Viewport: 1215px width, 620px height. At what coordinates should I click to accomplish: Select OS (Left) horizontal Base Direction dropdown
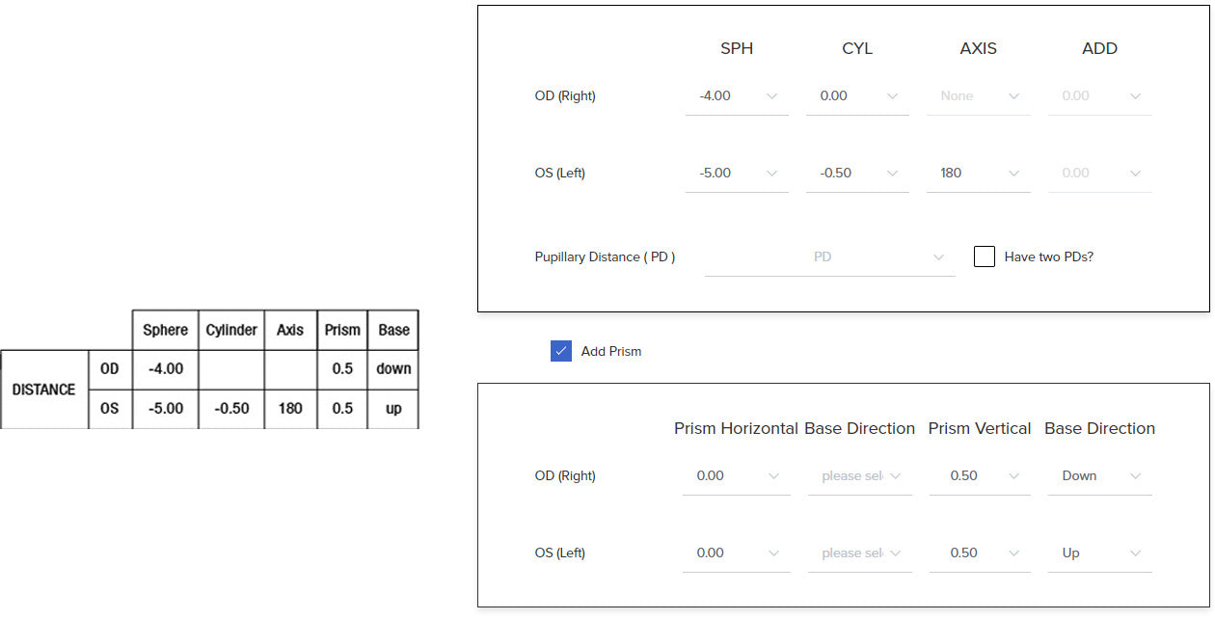coord(859,553)
